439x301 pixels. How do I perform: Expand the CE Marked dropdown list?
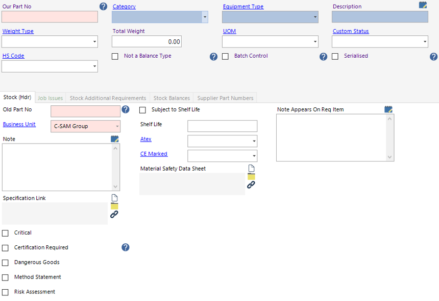coord(254,156)
